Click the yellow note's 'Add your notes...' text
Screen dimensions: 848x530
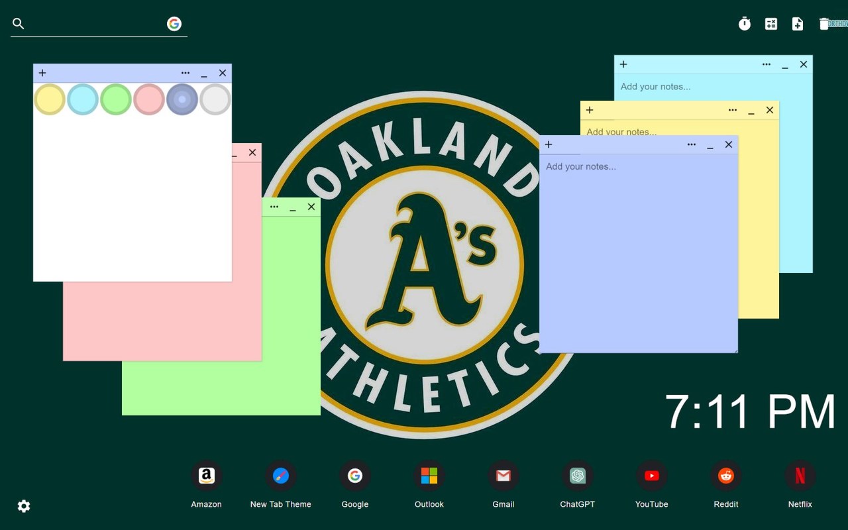(621, 131)
